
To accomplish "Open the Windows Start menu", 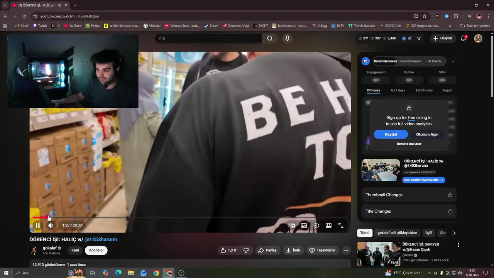I will (x=6, y=273).
